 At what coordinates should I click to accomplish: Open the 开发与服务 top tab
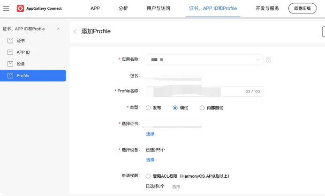(x=267, y=8)
